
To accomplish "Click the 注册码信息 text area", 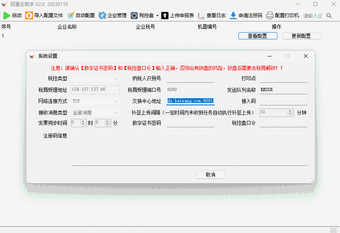I will pos(189,149).
